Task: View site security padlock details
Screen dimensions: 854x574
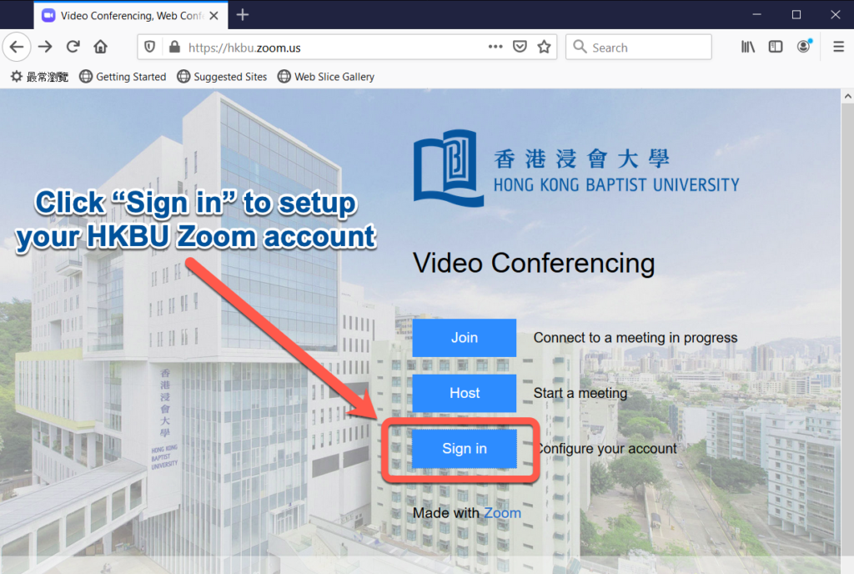Action: 174,48
